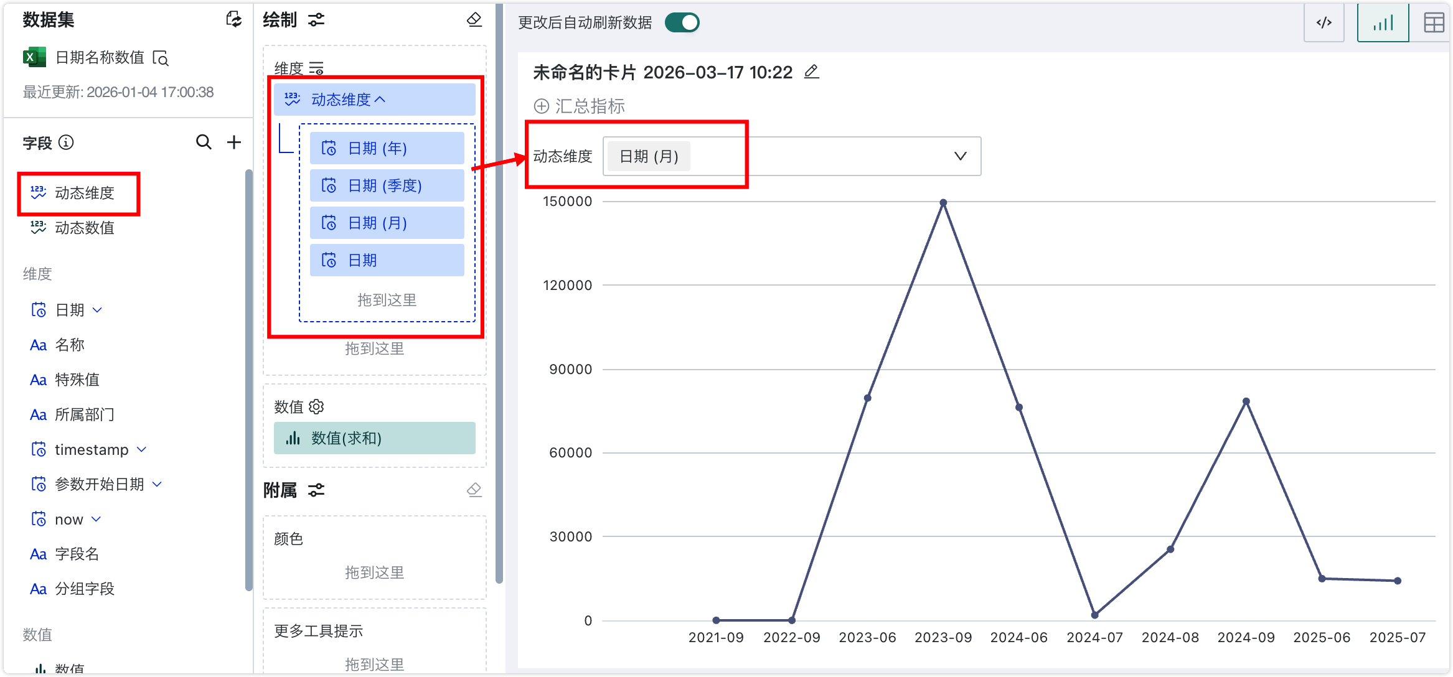Select the 绘制 settings sliders icon
This screenshot has height=677, width=1453.
pos(316,19)
